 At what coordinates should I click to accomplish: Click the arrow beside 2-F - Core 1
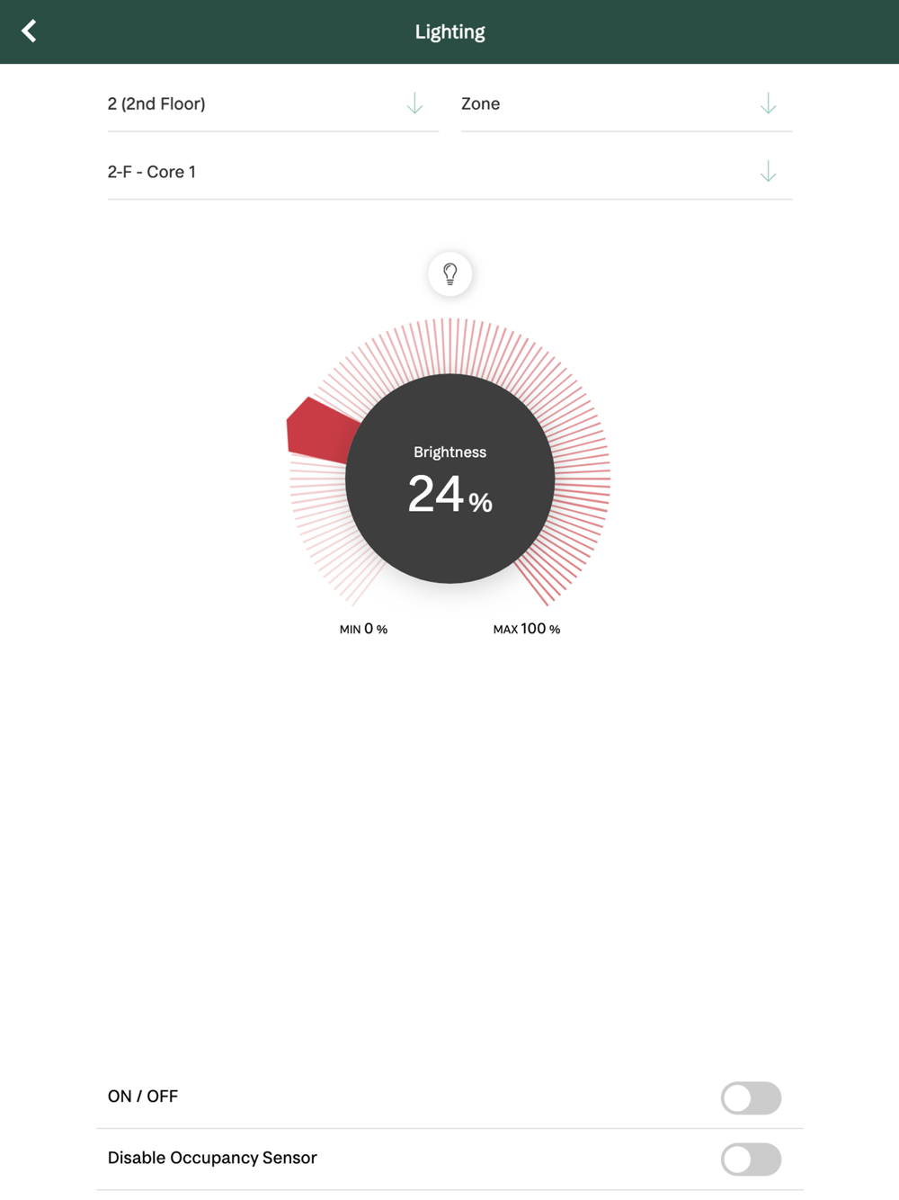click(x=768, y=171)
